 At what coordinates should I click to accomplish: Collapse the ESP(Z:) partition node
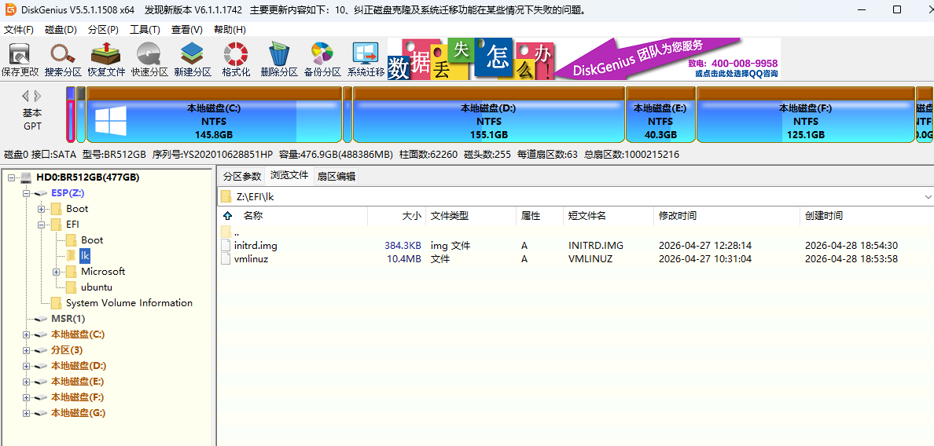point(26,193)
